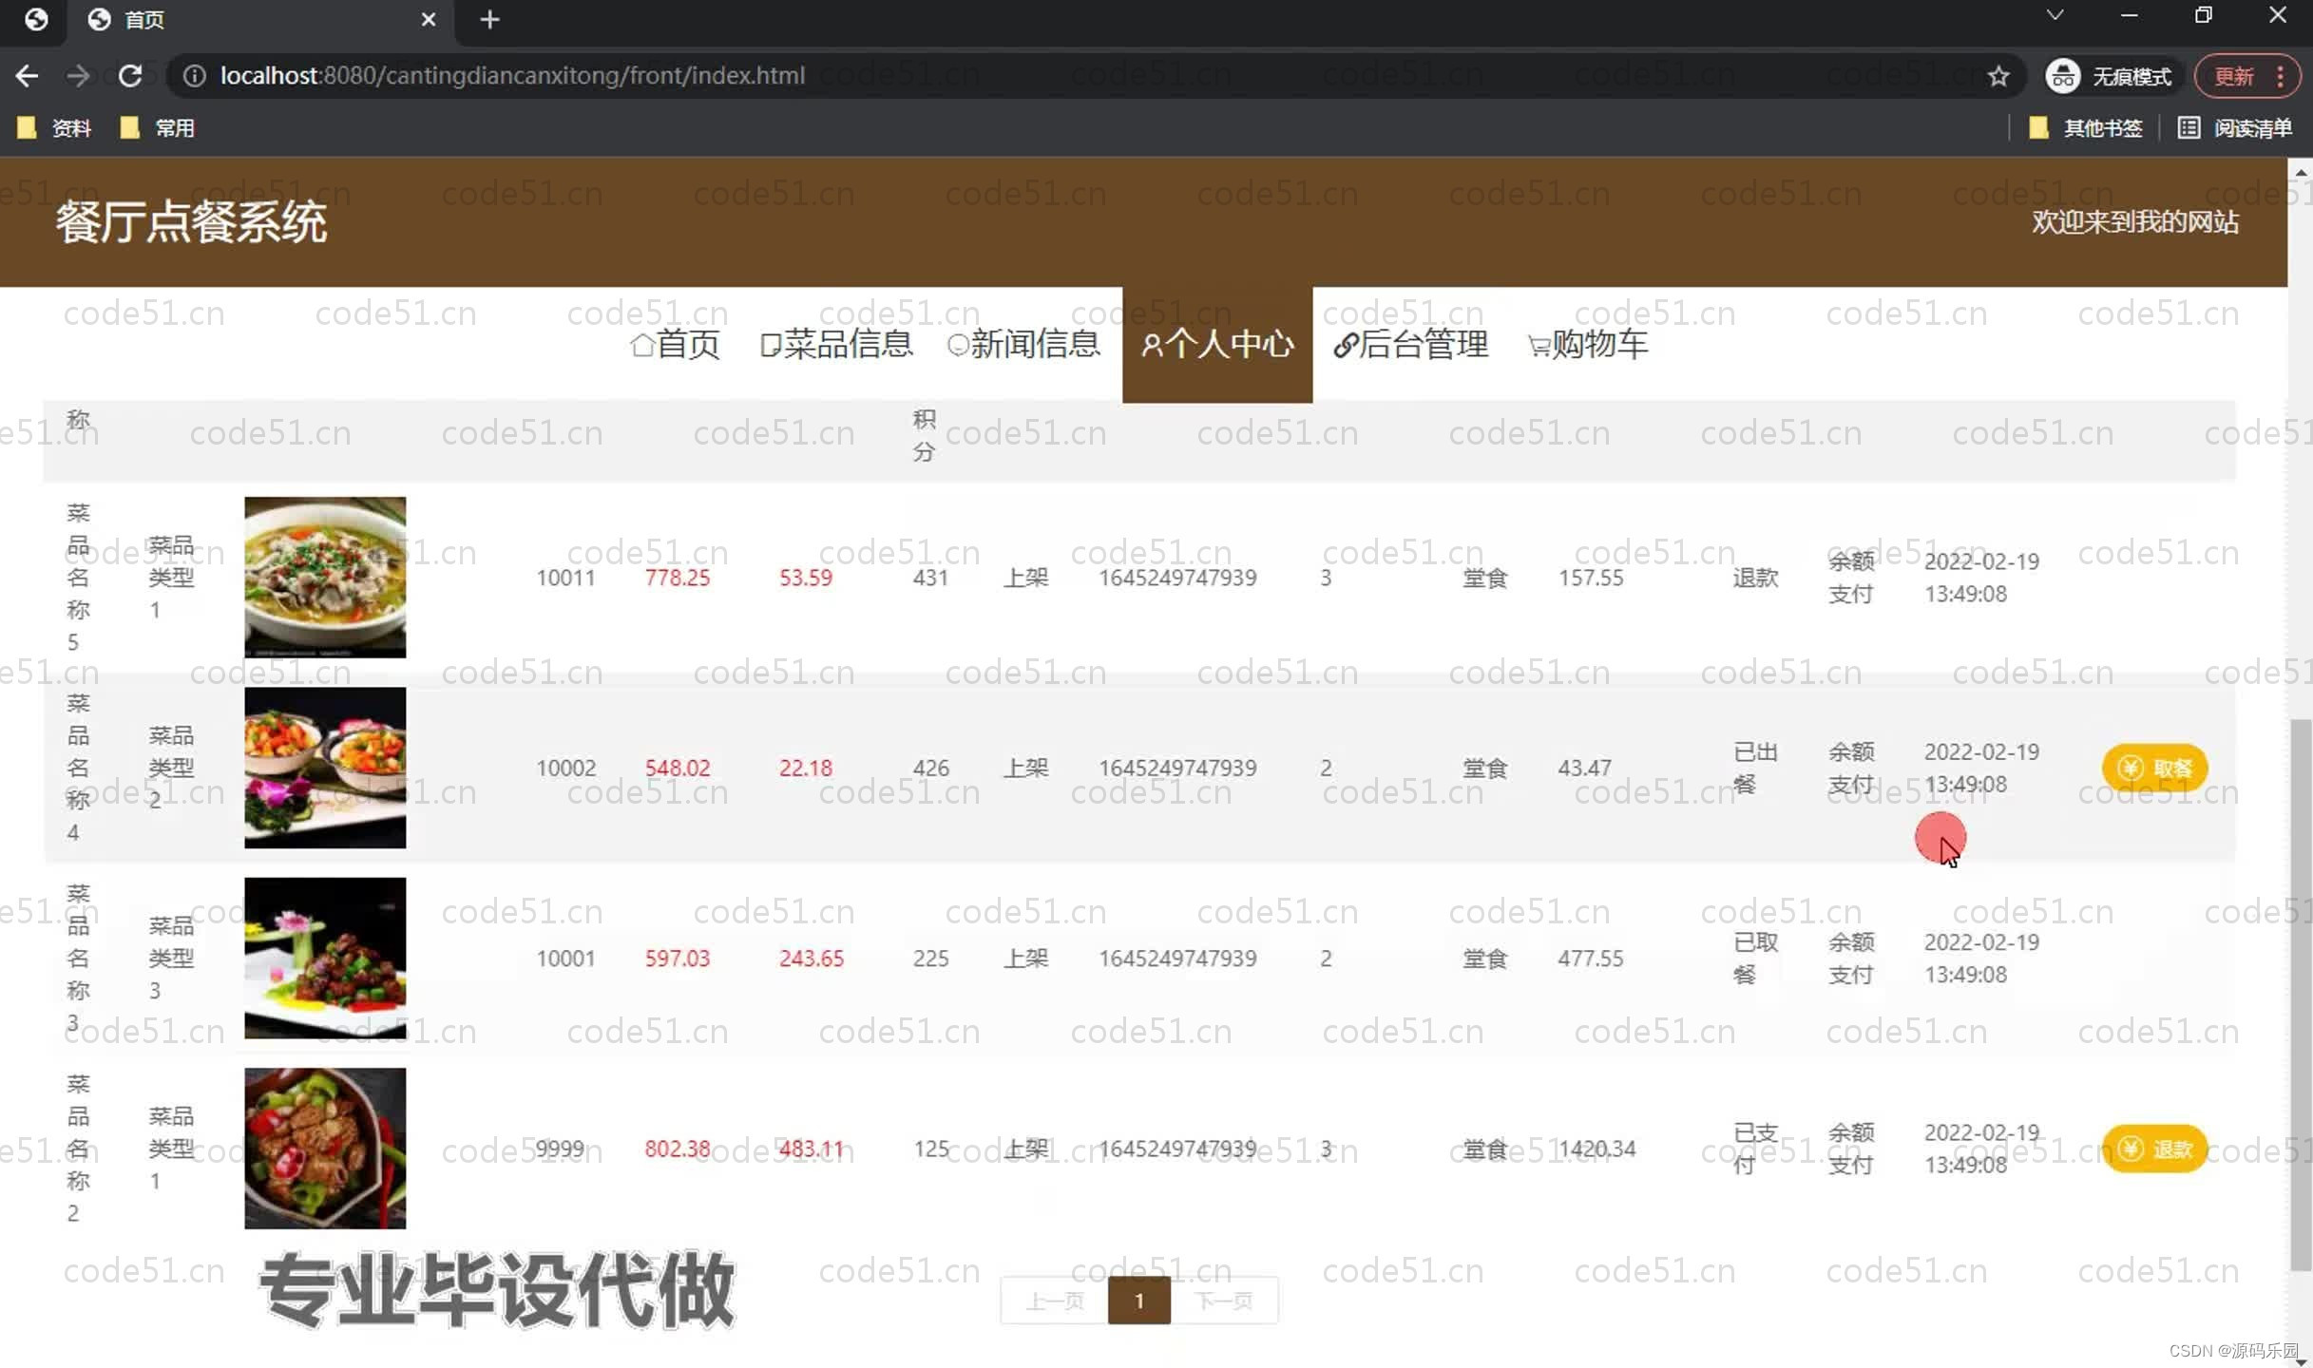
Task: Open the tab search chevron
Action: tap(2055, 15)
